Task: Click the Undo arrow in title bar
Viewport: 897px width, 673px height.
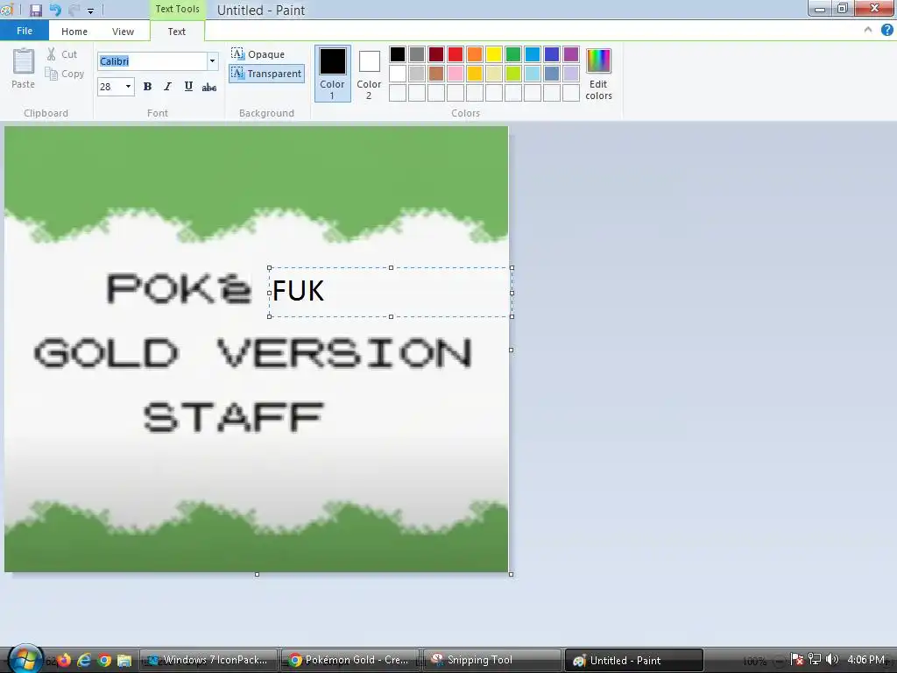Action: coord(55,10)
